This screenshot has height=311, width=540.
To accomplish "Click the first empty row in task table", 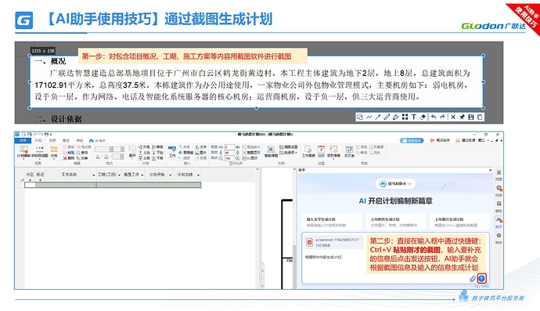I will click(113, 185).
